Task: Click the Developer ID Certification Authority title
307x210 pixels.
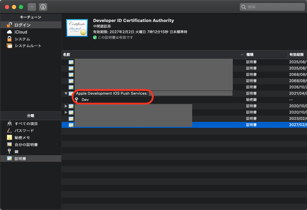Action: tap(133, 21)
